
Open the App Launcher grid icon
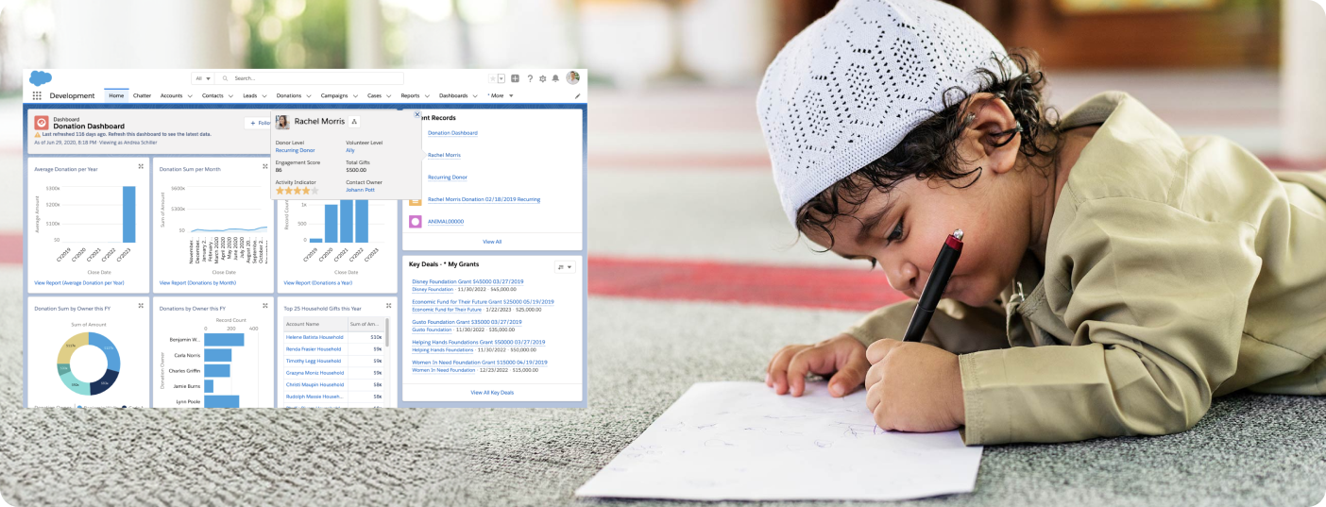pyautogui.click(x=37, y=95)
